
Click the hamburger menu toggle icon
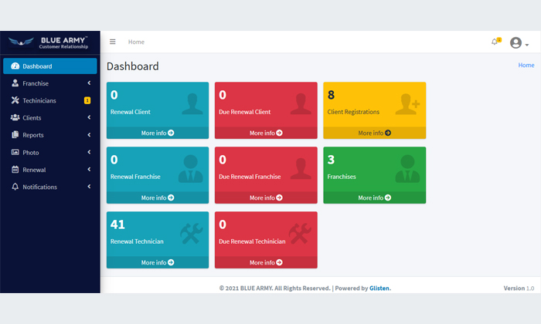point(113,42)
